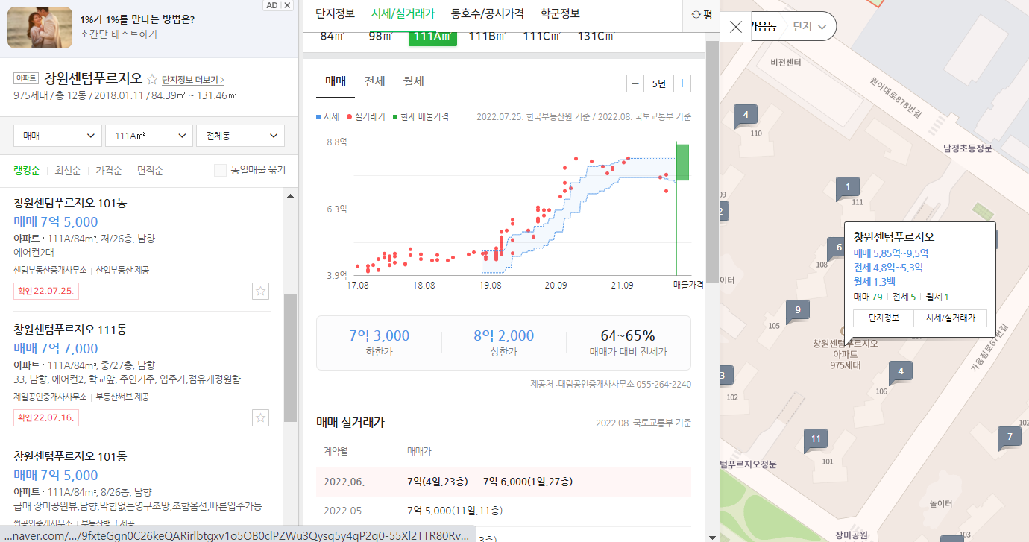Viewport: 1029px width, 542px height.
Task: Click 시세/실거래가 button in map popup
Action: pyautogui.click(x=950, y=318)
